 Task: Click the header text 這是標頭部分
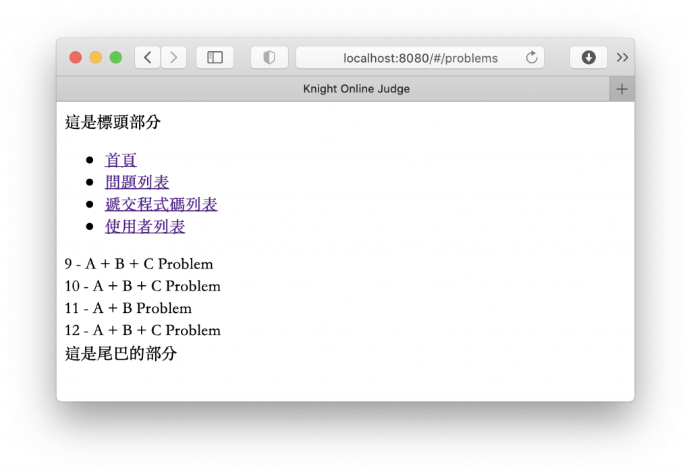click(x=113, y=122)
